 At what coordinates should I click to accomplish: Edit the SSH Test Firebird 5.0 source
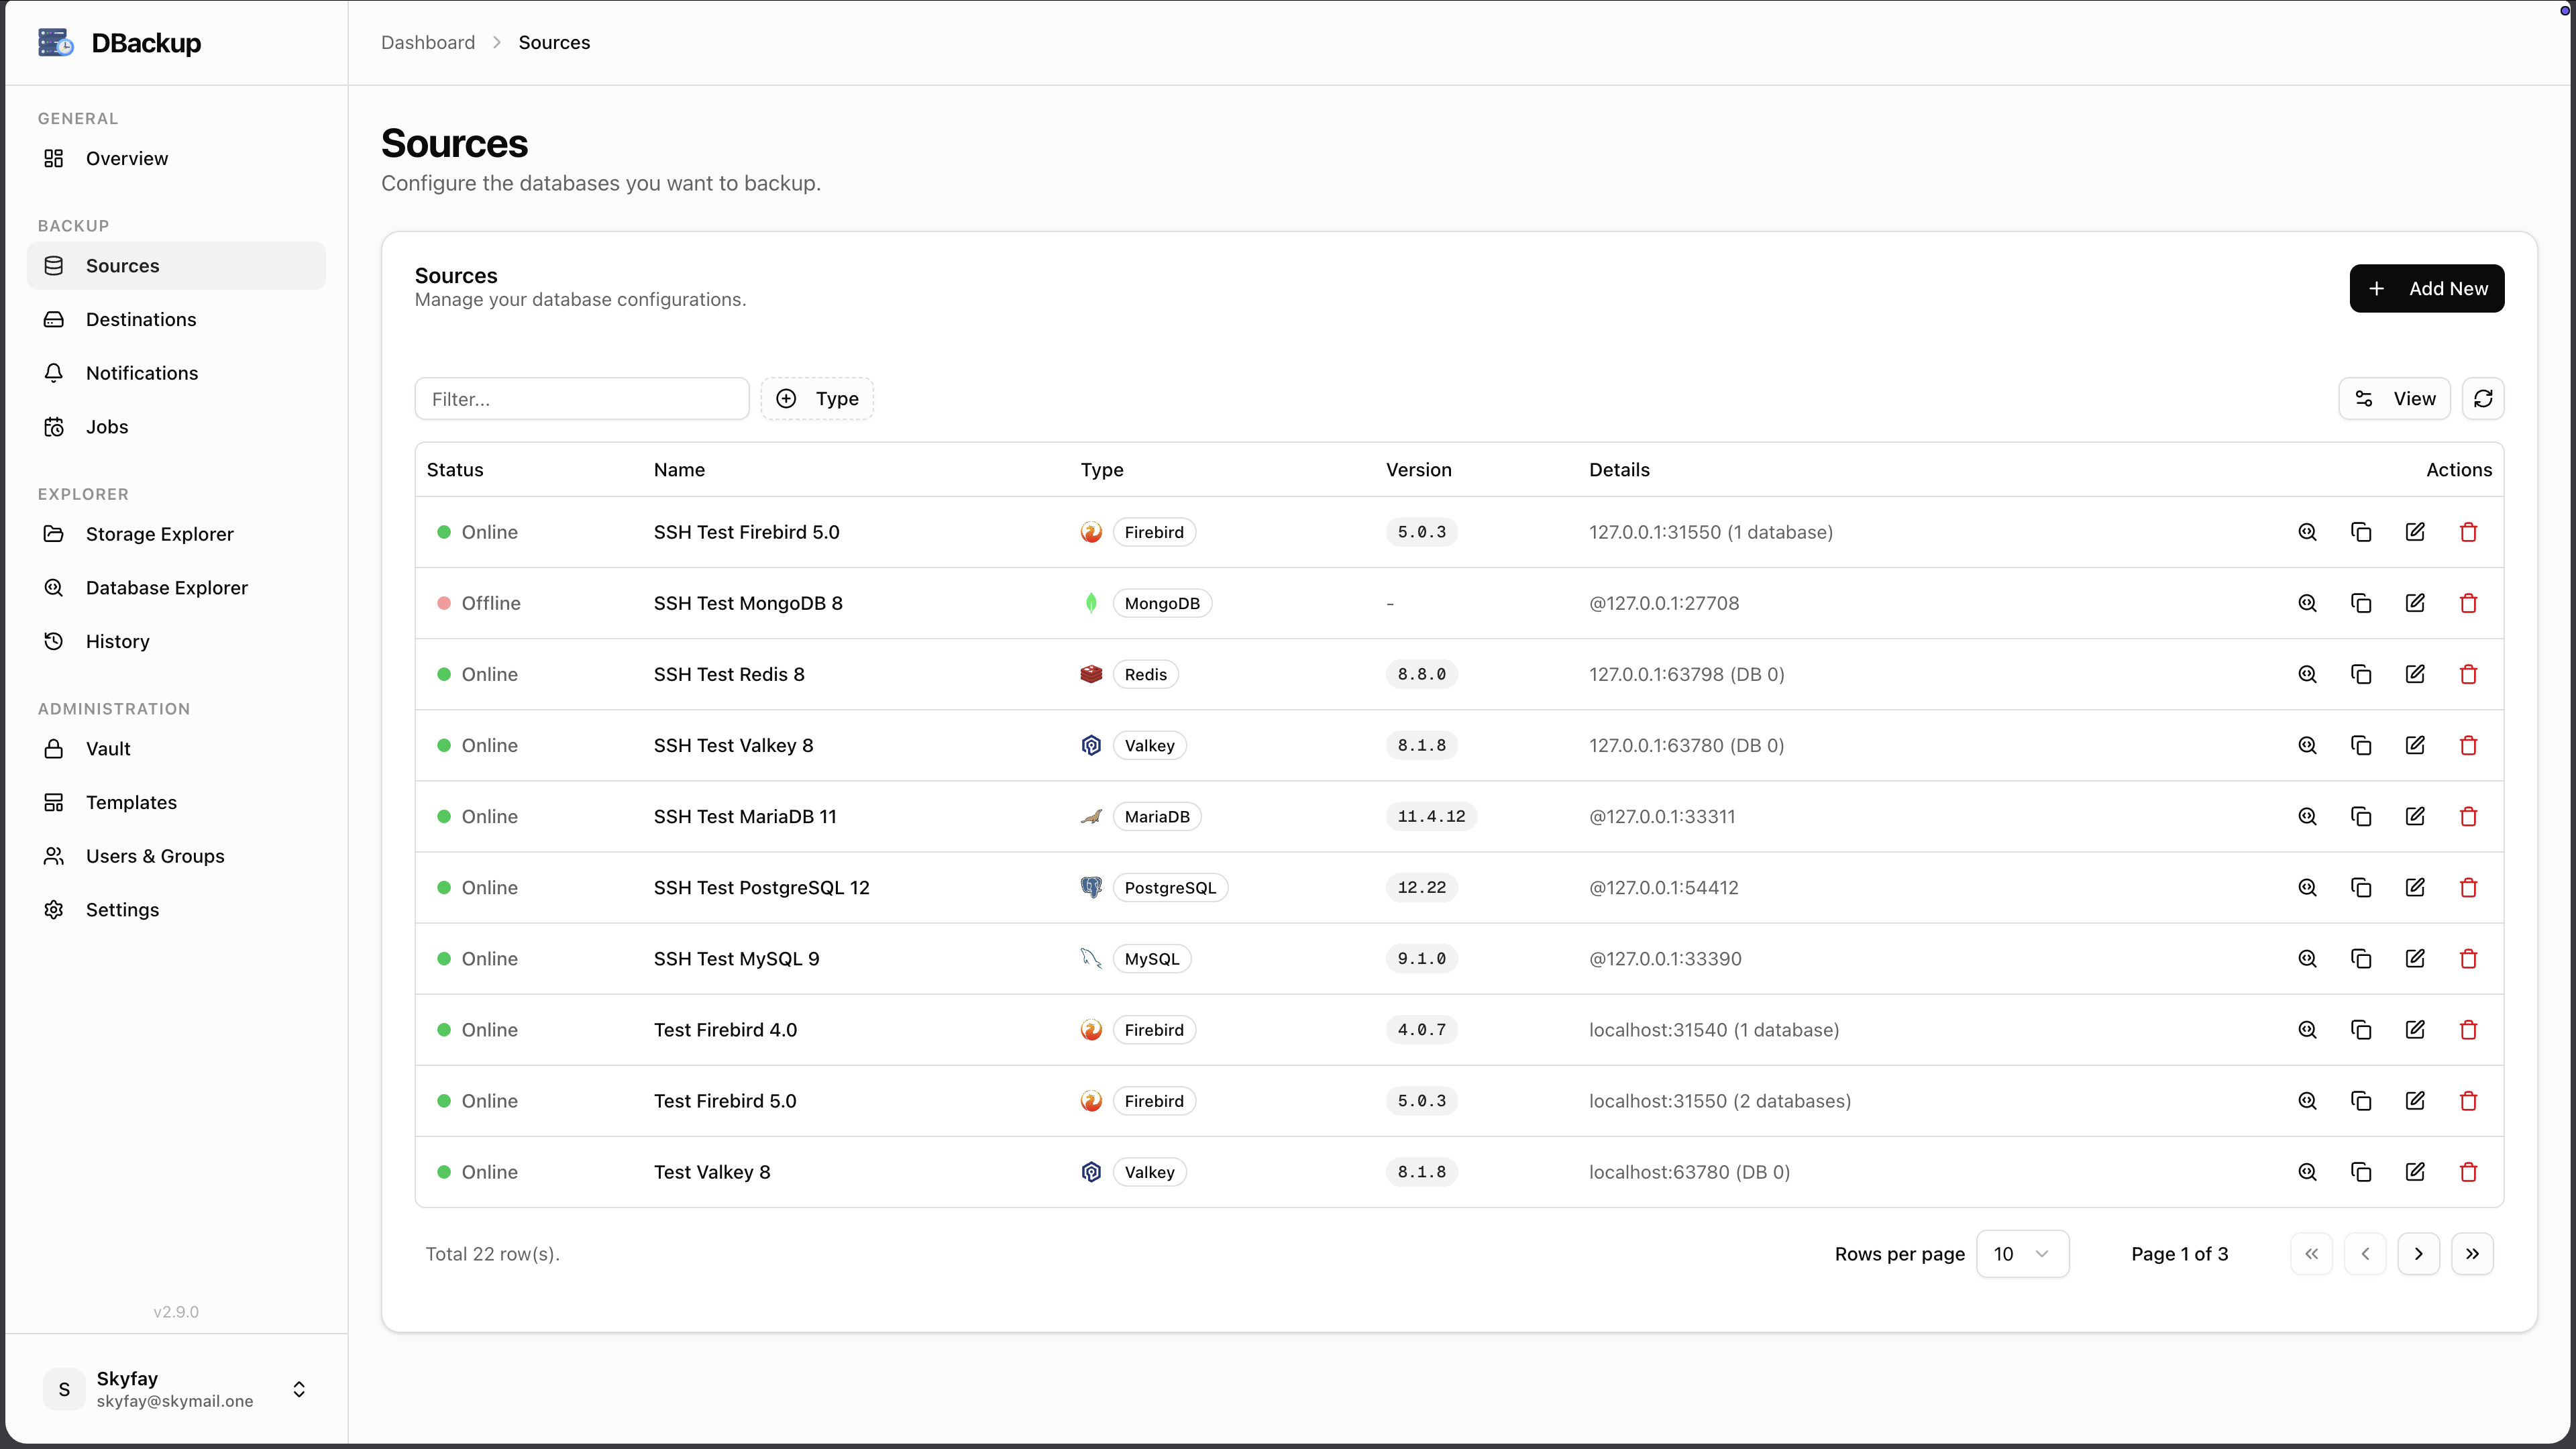(x=2415, y=532)
